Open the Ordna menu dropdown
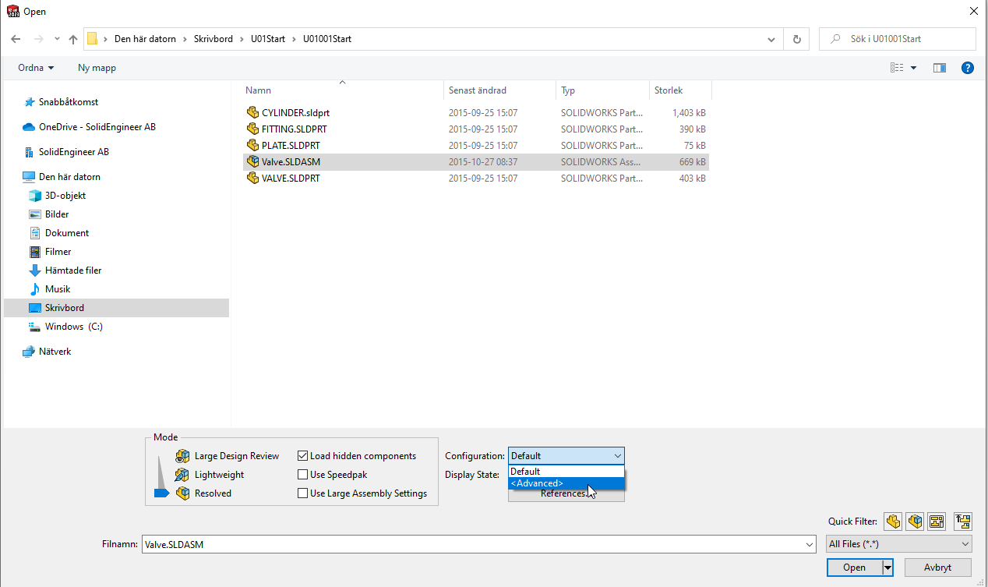 click(36, 68)
